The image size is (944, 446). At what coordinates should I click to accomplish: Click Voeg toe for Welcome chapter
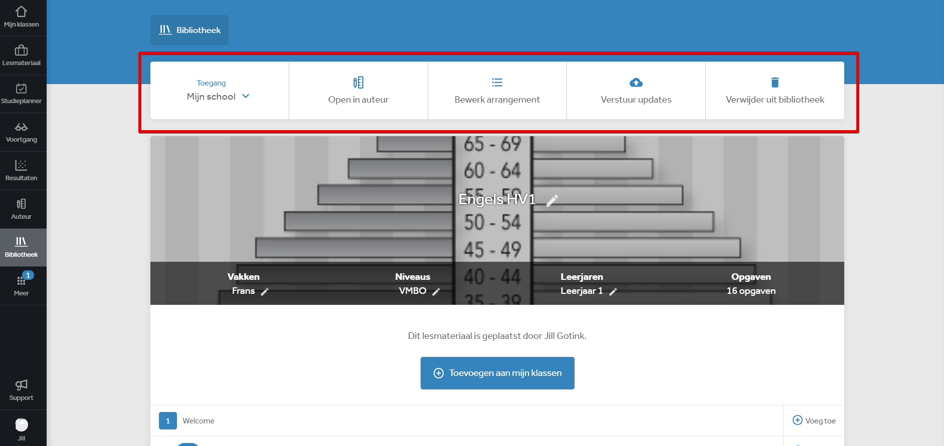pyautogui.click(x=814, y=420)
